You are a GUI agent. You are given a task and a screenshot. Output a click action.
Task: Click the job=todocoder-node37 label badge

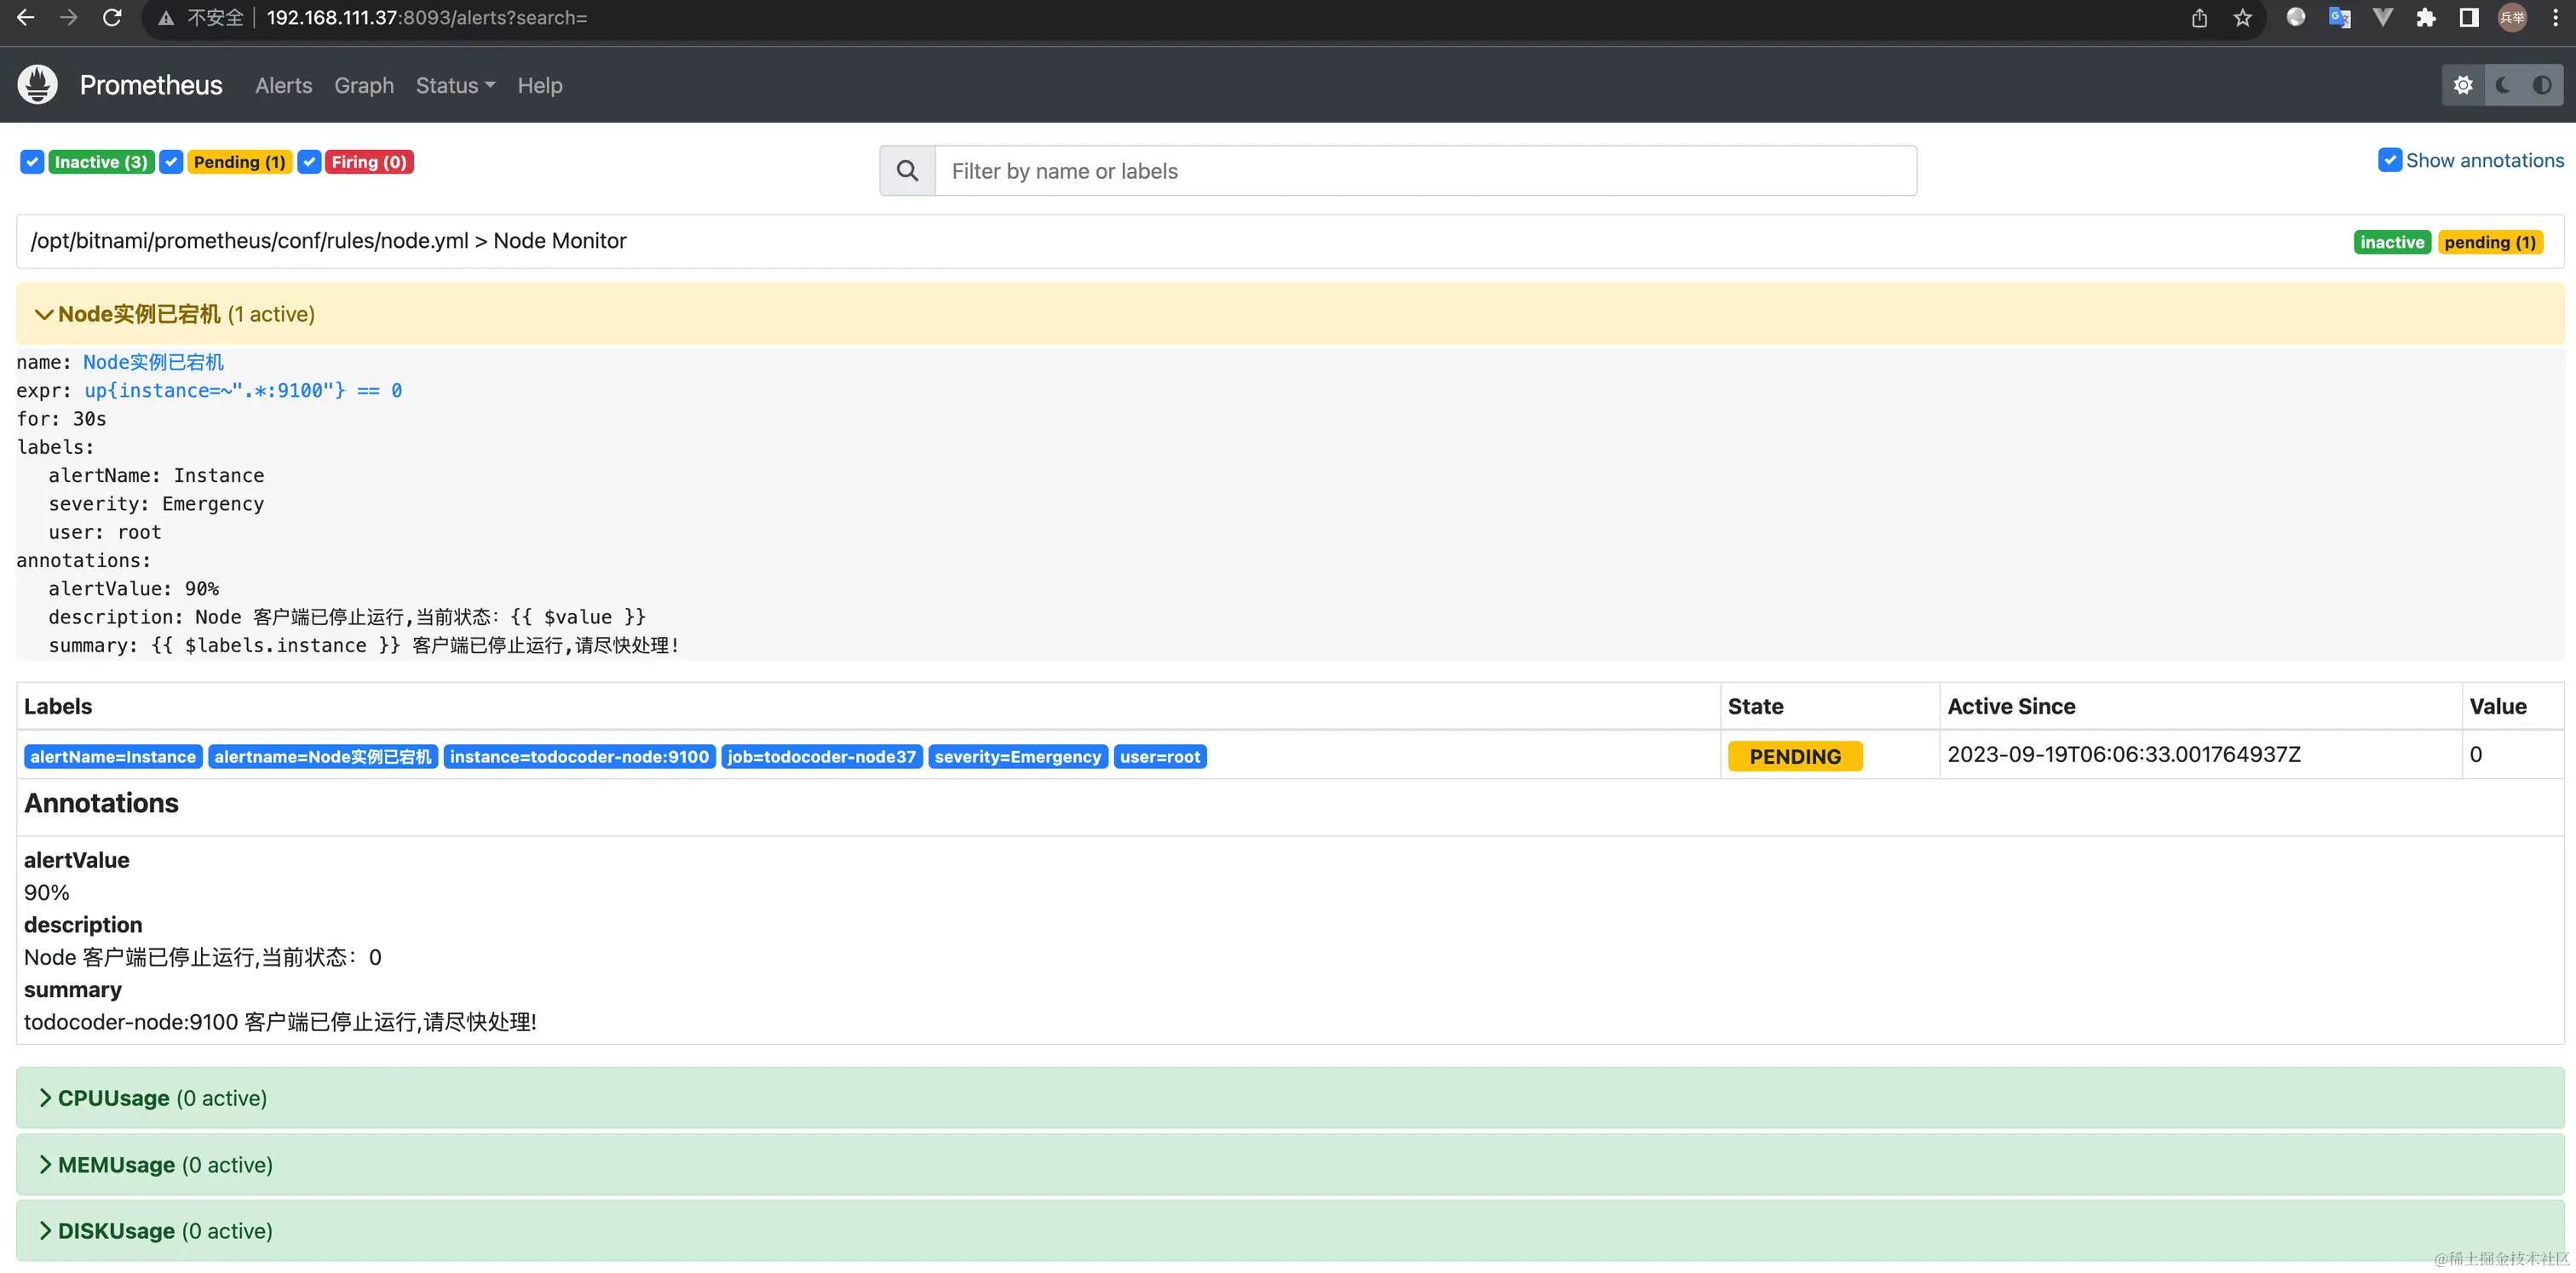821,756
